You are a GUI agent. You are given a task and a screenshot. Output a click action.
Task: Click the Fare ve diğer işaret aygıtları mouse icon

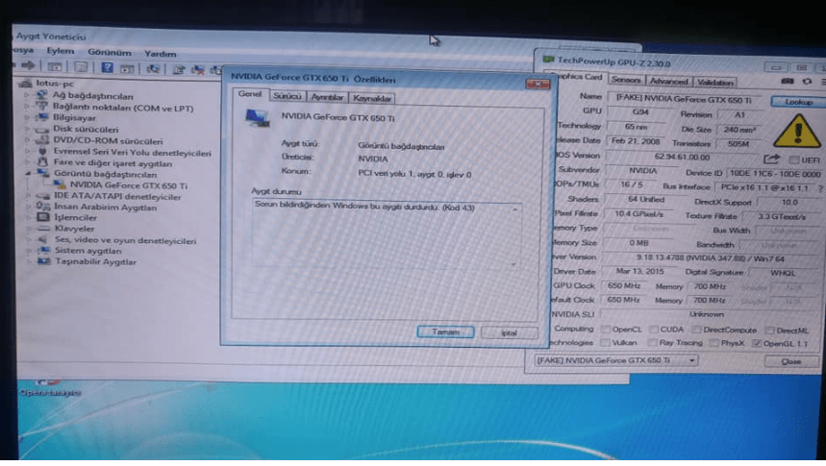click(42, 162)
